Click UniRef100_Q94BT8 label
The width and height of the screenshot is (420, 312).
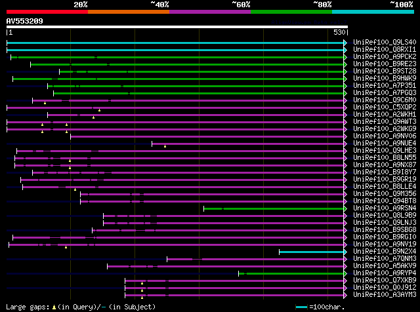(385, 201)
